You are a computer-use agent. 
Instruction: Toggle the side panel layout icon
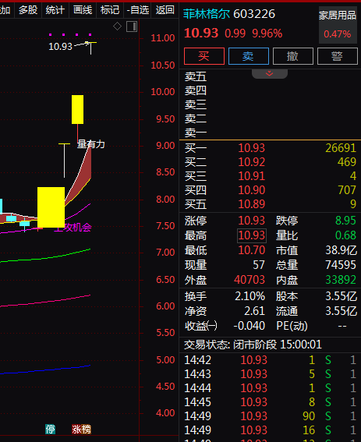tap(132, 27)
